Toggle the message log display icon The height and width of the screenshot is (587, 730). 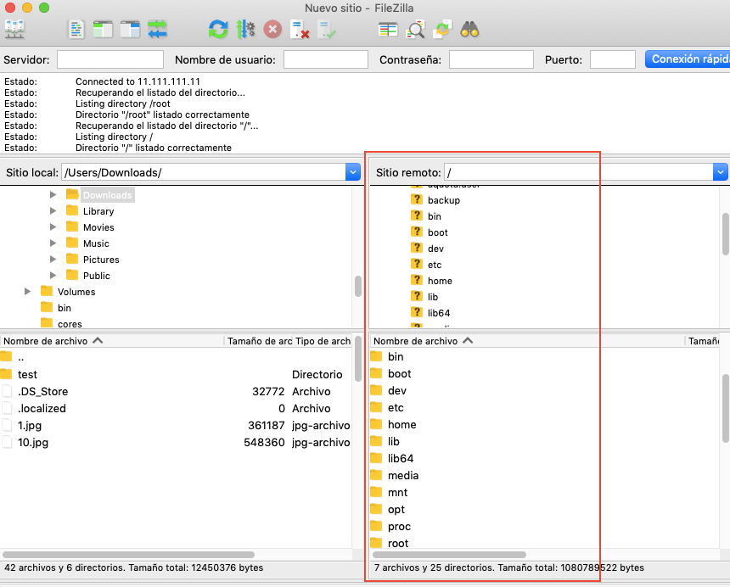(x=76, y=30)
